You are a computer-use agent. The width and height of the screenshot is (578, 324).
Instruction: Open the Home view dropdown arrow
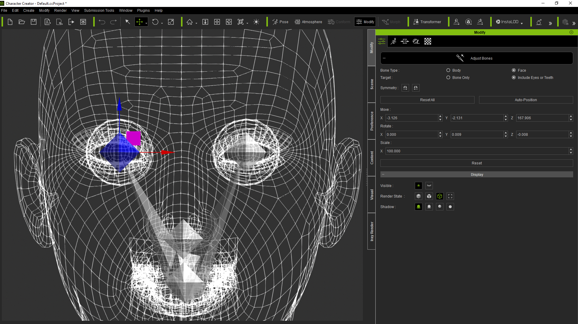point(196,23)
